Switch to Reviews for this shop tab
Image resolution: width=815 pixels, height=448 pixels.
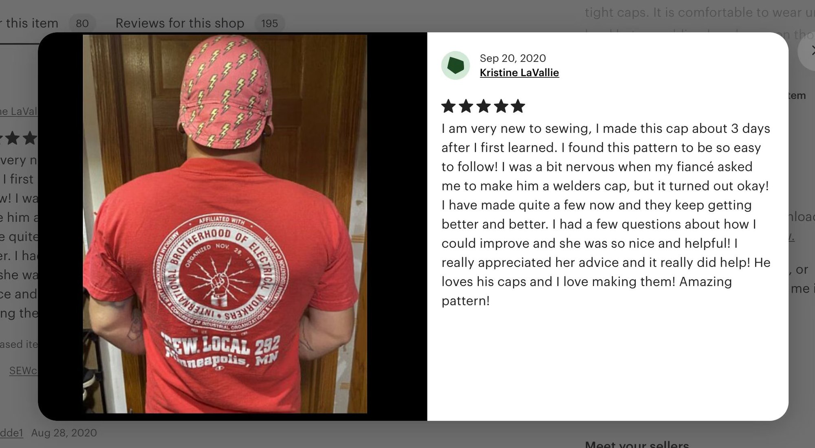pos(180,23)
